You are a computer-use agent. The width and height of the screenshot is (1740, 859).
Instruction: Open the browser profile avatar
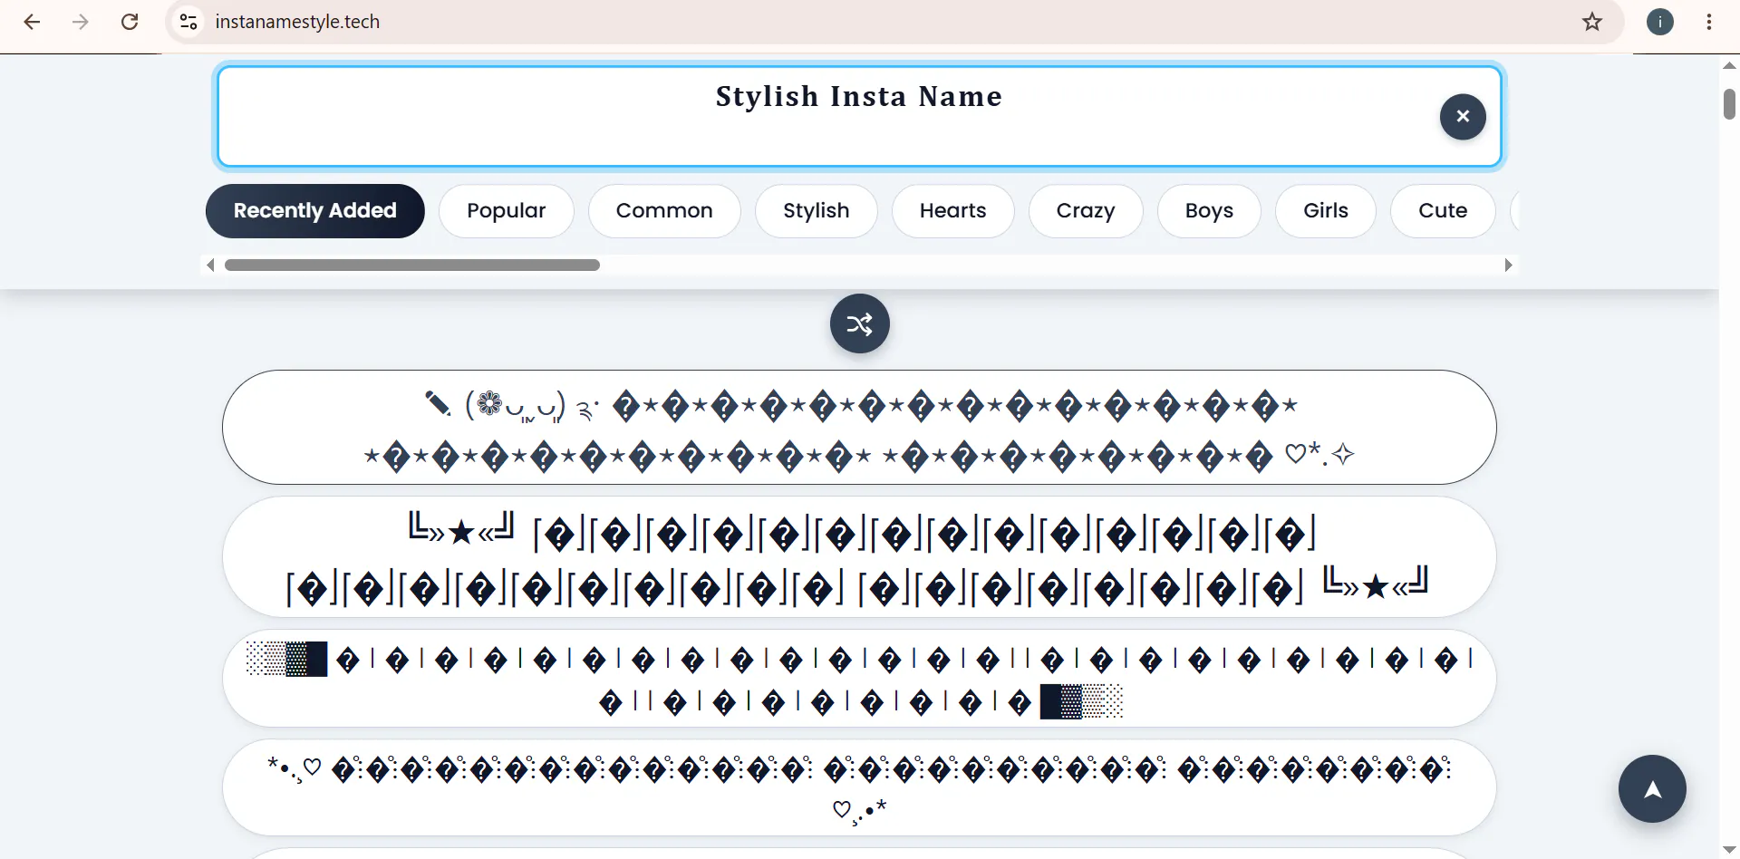tap(1660, 22)
